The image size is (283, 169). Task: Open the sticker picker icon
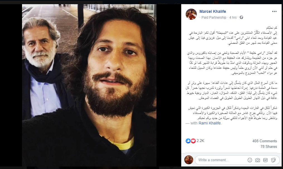(x=273, y=160)
